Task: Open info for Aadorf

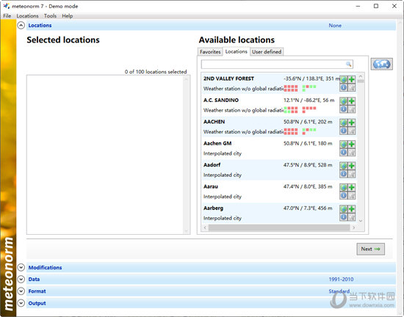Action: point(344,174)
